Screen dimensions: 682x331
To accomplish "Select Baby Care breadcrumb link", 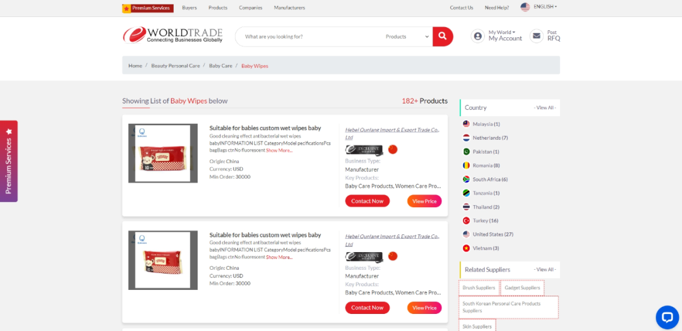I will (220, 66).
